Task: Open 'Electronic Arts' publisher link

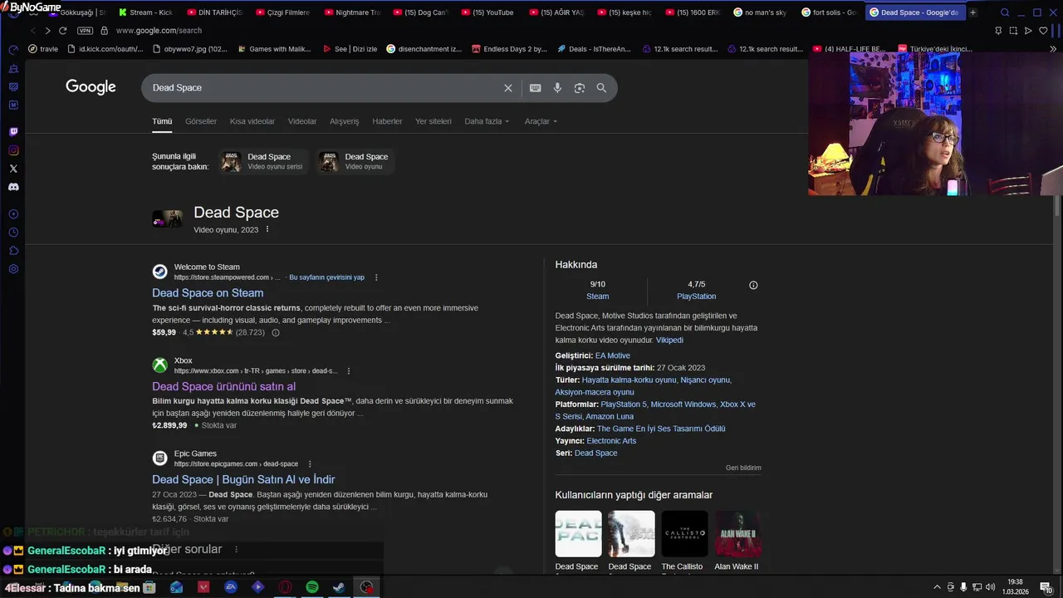Action: coord(611,441)
